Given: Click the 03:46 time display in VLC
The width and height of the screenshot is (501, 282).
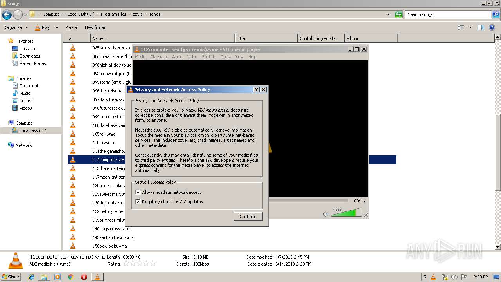Looking at the screenshot, I should pyautogui.click(x=359, y=201).
